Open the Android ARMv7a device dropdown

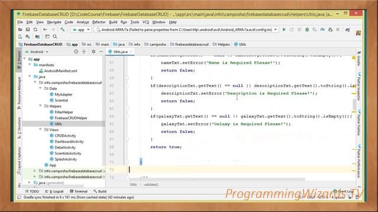point(187,29)
